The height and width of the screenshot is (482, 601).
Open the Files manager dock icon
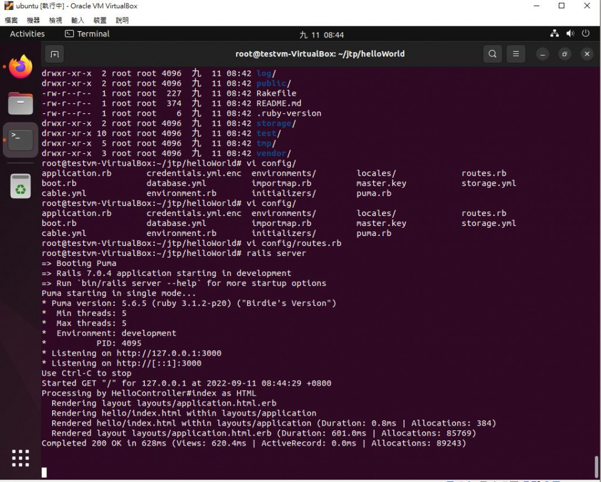[x=21, y=103]
